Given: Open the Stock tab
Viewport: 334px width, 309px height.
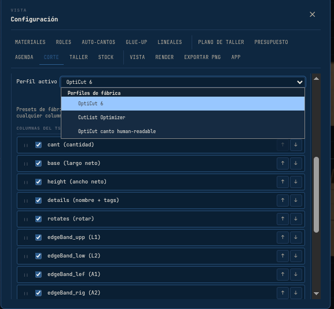Looking at the screenshot, I should [106, 57].
